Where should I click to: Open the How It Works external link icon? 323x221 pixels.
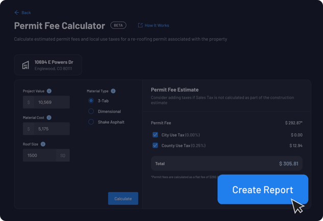click(140, 25)
